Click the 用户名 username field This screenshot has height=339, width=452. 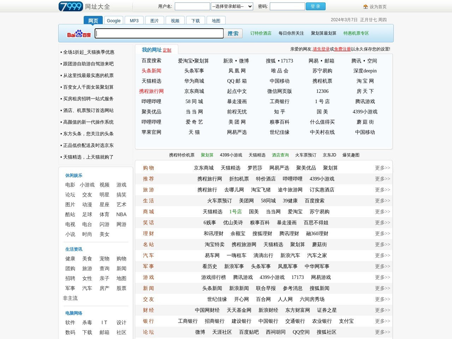tap(192, 6)
